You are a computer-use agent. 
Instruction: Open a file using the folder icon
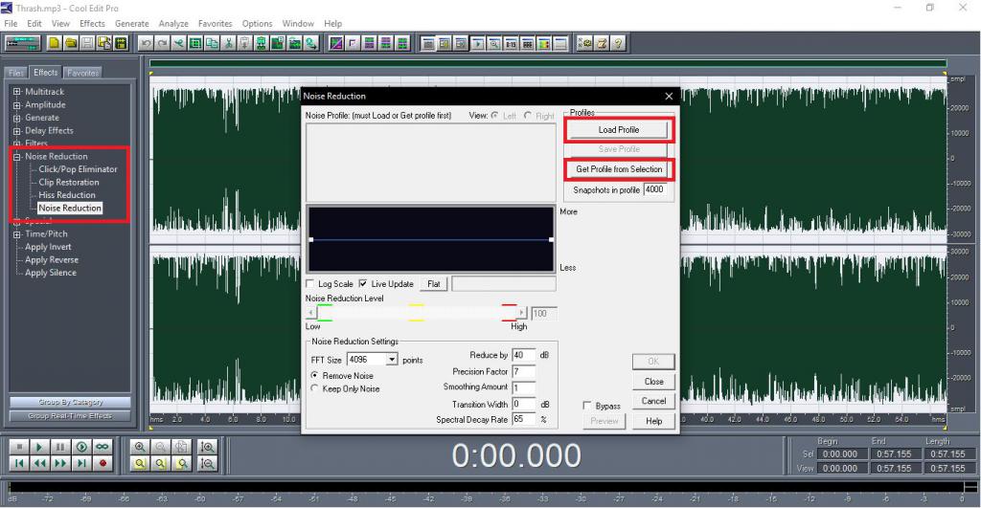pyautogui.click(x=71, y=43)
